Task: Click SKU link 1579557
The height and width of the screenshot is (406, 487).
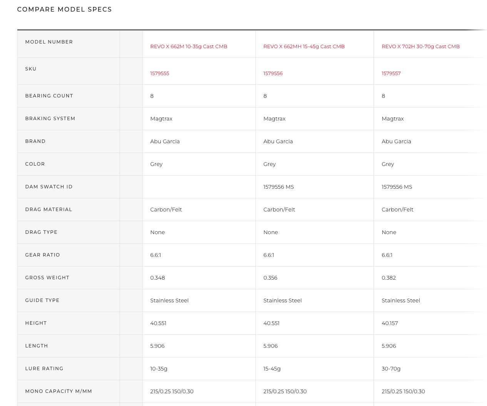Action: coord(391,74)
